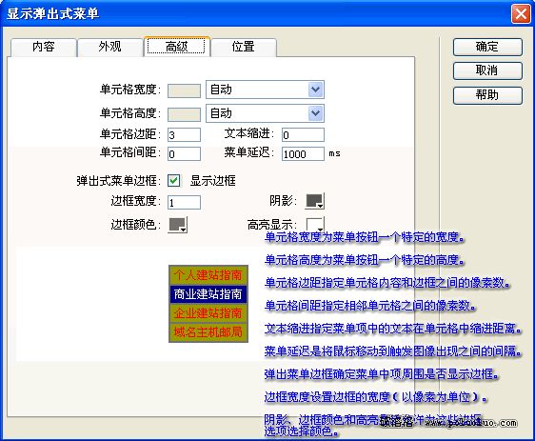The width and height of the screenshot is (535, 441).
Task: Confirm with the 确定 button
Action: pyautogui.click(x=487, y=47)
